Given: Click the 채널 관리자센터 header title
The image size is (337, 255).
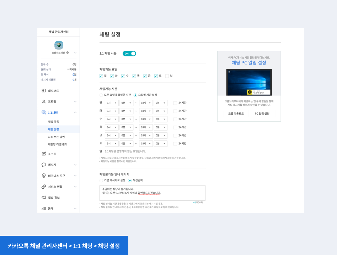Looking at the screenshot, I should click(58, 32).
